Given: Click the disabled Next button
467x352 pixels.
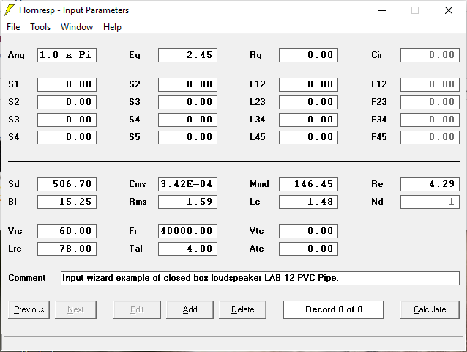Looking at the screenshot, I should (75, 309).
